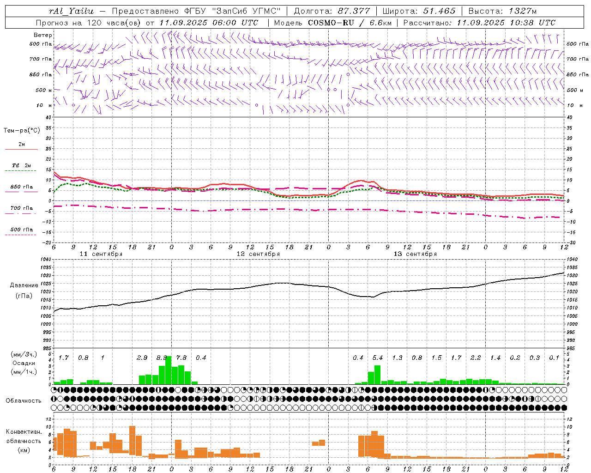Click "Предоставлено ФГБУ ЗапСиб УГМС" text

(x=196, y=11)
